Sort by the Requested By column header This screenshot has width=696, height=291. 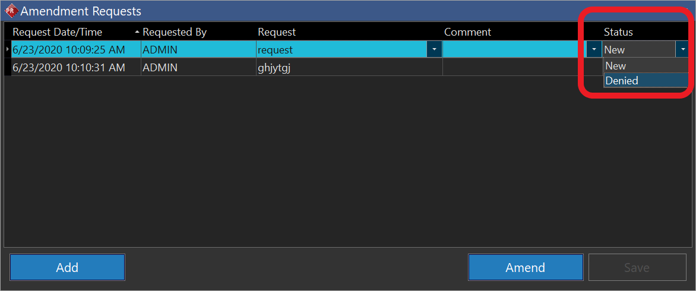[175, 32]
